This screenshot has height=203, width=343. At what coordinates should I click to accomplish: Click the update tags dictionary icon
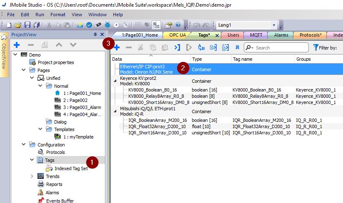tap(213, 47)
